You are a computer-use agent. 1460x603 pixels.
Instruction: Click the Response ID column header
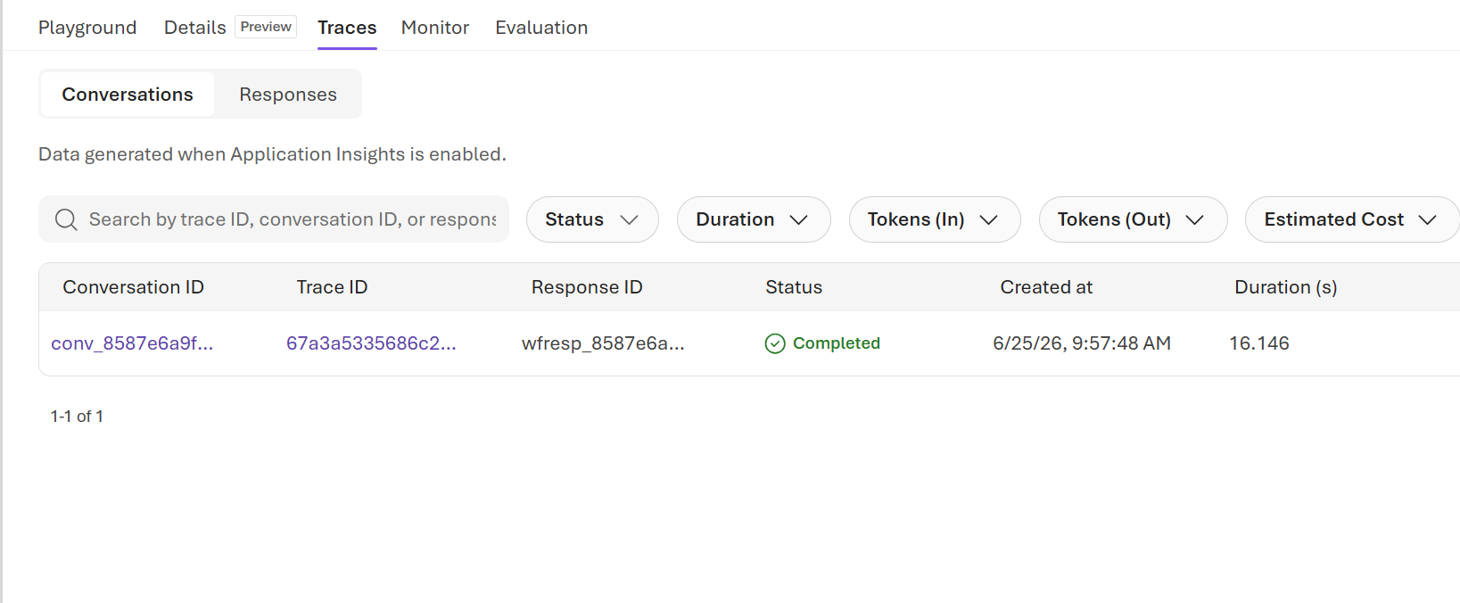[587, 287]
